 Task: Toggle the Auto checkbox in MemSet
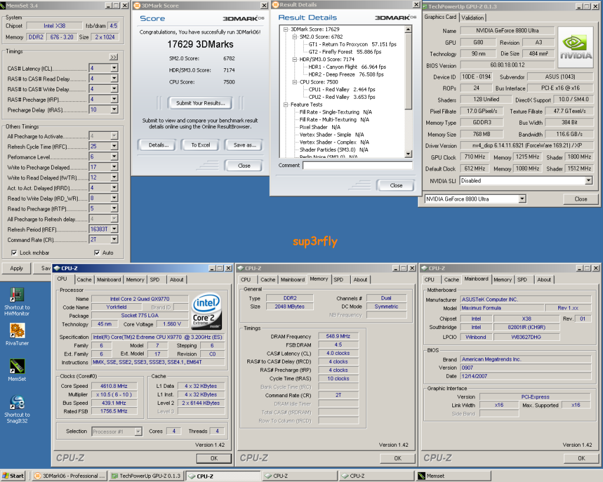(x=97, y=253)
